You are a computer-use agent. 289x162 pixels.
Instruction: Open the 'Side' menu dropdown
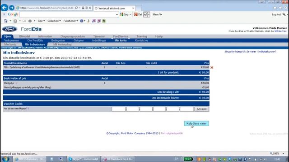(41, 21)
